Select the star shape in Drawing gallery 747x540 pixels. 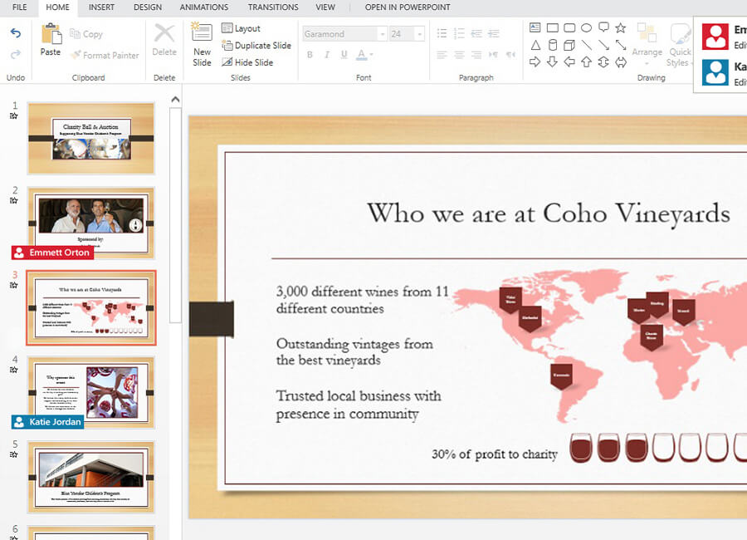620,27
